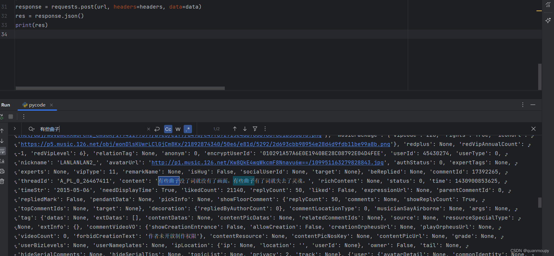This screenshot has height=256, width=554.
Task: Toggle Regex search option
Action: pyautogui.click(x=188, y=129)
